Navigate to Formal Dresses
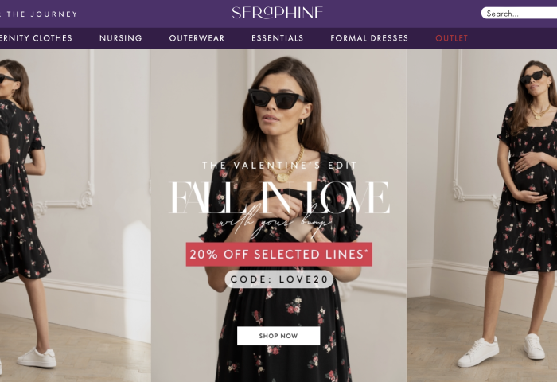This screenshot has width=557, height=382. point(369,38)
